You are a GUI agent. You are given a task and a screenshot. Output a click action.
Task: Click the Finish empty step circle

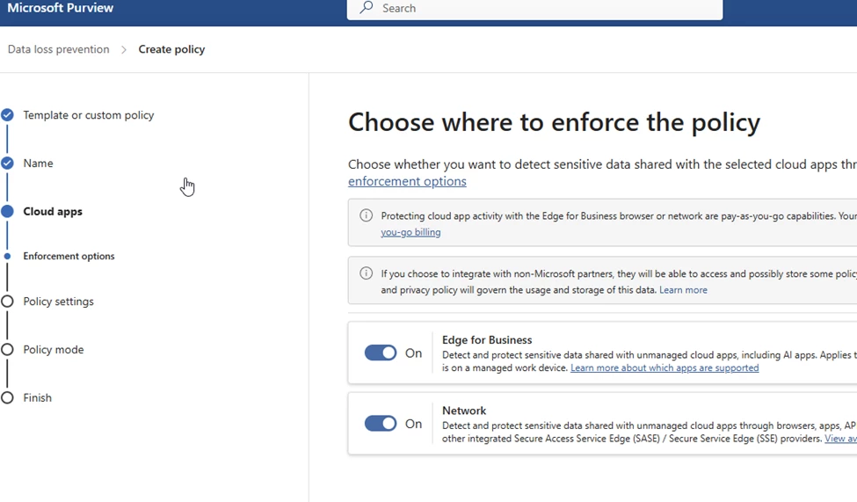[x=7, y=397]
